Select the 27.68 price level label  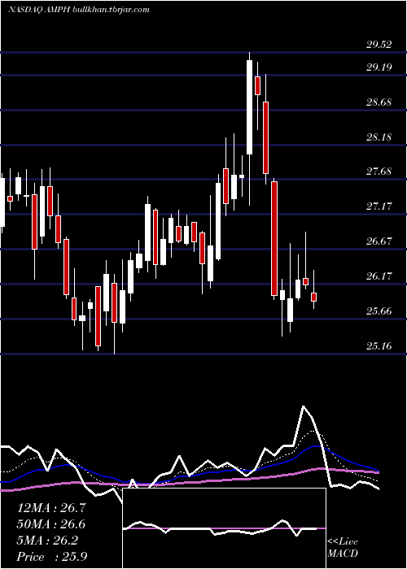point(379,172)
